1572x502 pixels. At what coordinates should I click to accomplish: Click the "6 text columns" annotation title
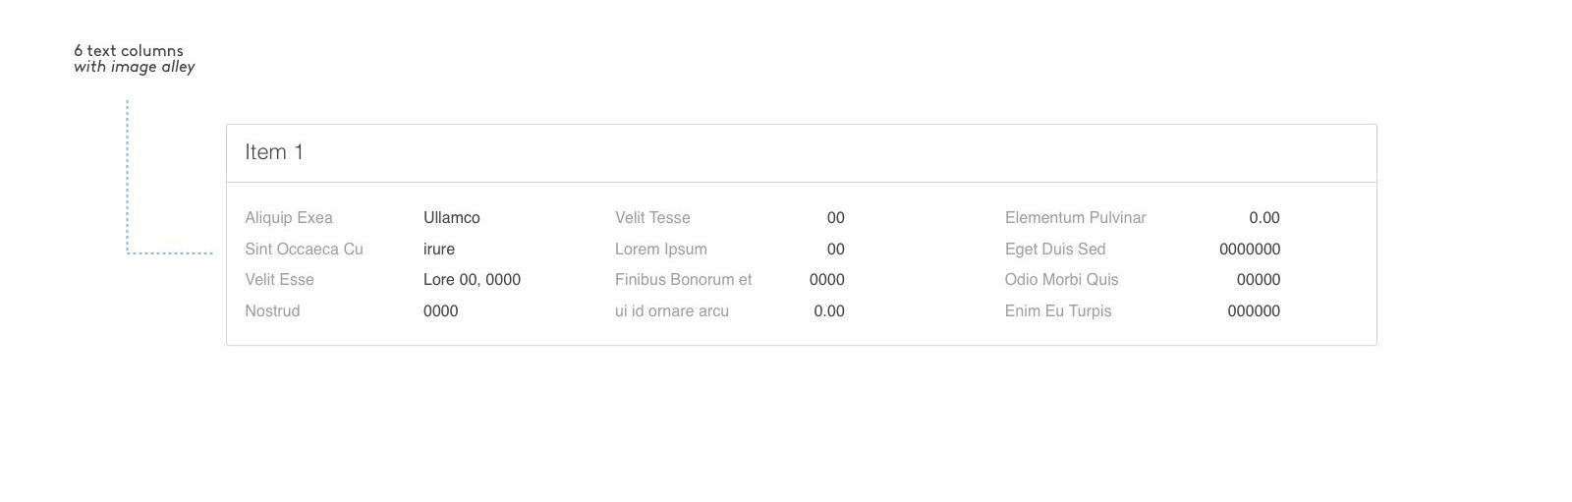[x=129, y=51]
